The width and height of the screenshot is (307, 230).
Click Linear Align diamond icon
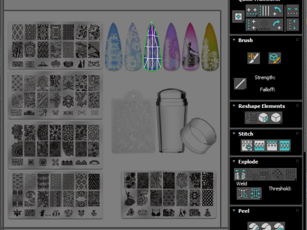[x=264, y=24]
